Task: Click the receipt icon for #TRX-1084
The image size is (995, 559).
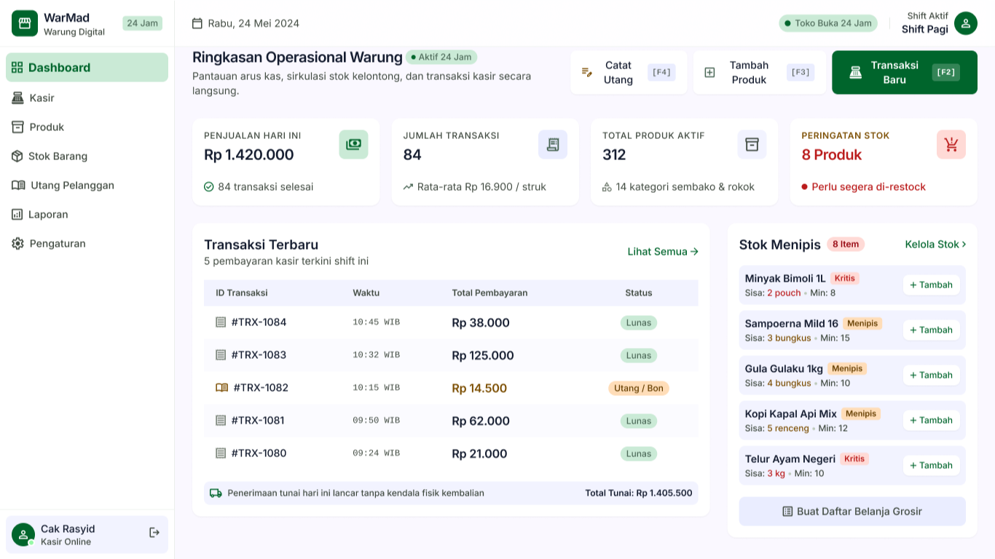Action: [x=221, y=322]
